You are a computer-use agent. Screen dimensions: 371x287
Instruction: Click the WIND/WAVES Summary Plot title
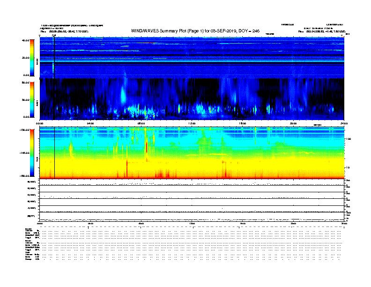click(x=195, y=31)
